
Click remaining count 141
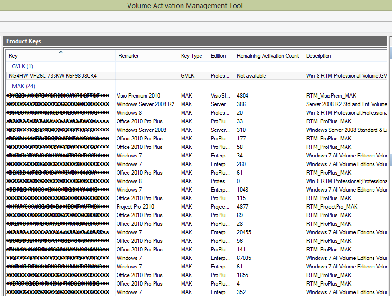[241, 250]
